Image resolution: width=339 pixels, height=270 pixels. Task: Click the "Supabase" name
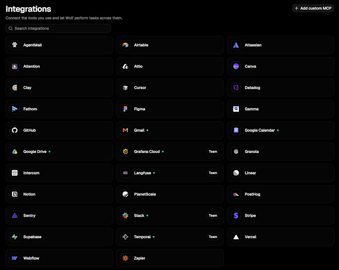pos(33,237)
